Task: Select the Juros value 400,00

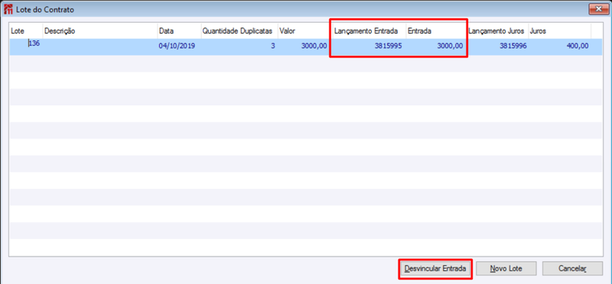Action: (559, 47)
